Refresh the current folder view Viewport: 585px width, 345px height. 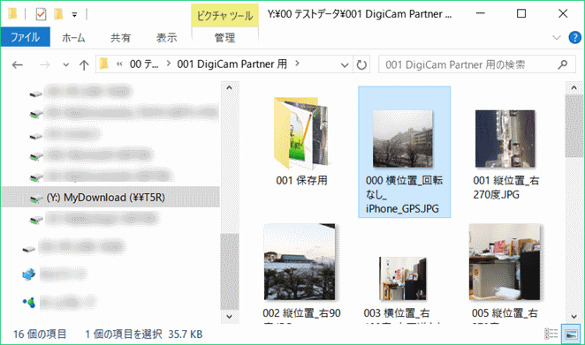361,64
